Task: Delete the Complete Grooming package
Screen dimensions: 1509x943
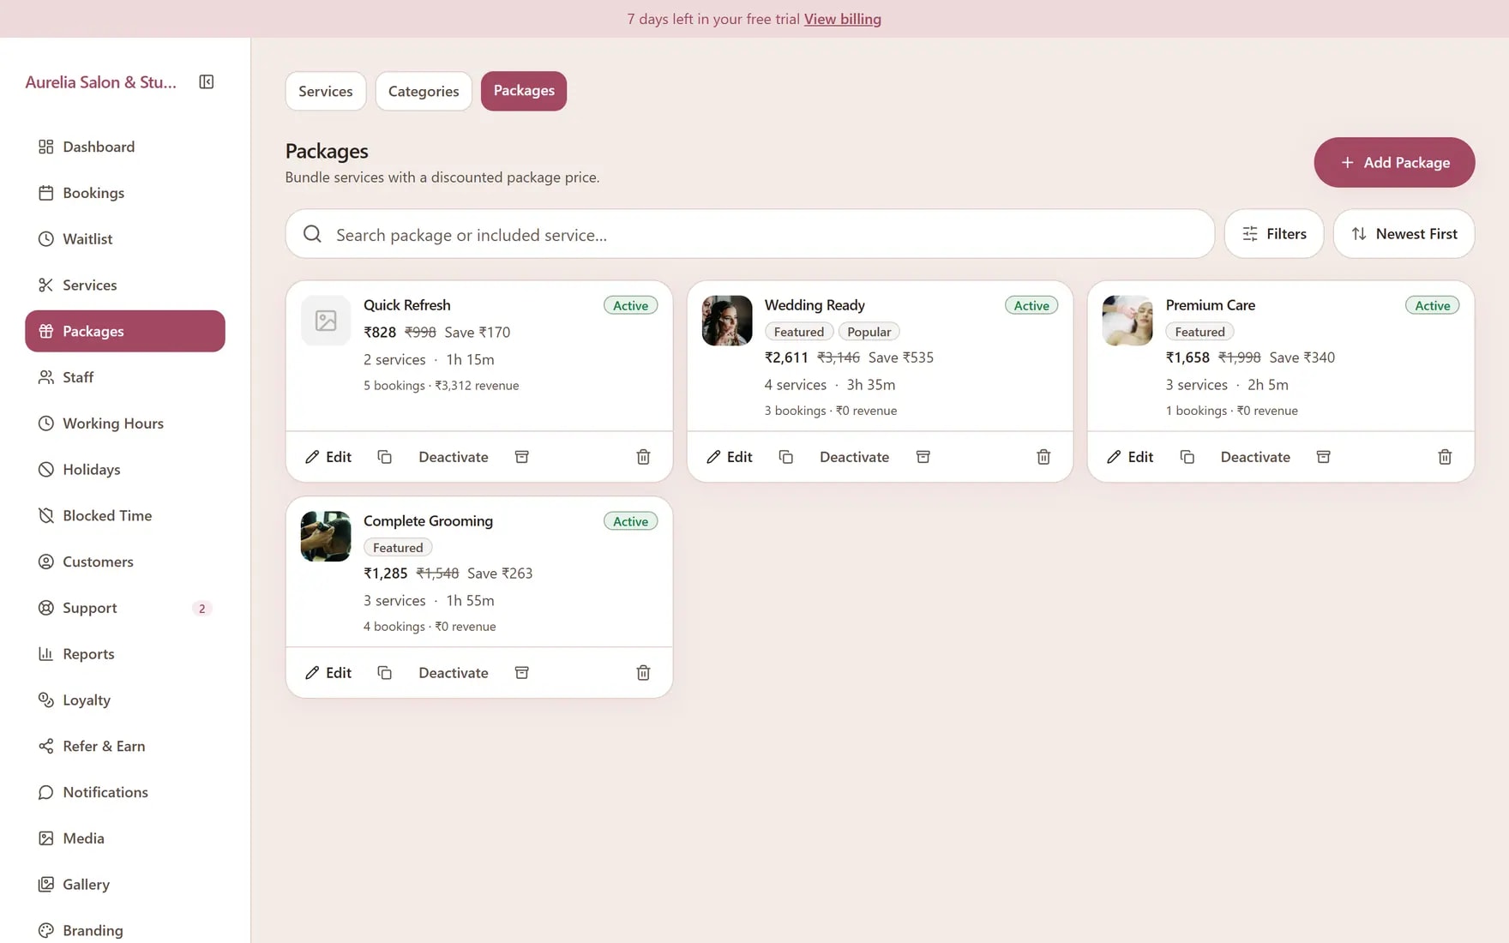Action: click(643, 673)
